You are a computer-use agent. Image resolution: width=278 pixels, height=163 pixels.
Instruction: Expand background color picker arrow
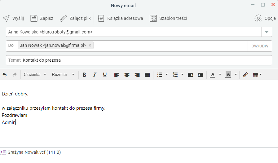pyautogui.click(x=236, y=74)
